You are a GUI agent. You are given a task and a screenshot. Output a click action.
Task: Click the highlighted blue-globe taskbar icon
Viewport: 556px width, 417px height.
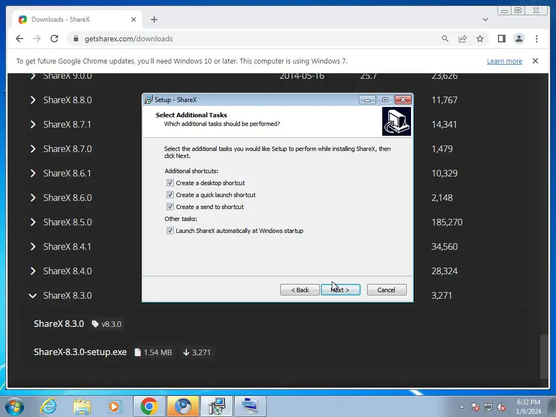point(183,406)
